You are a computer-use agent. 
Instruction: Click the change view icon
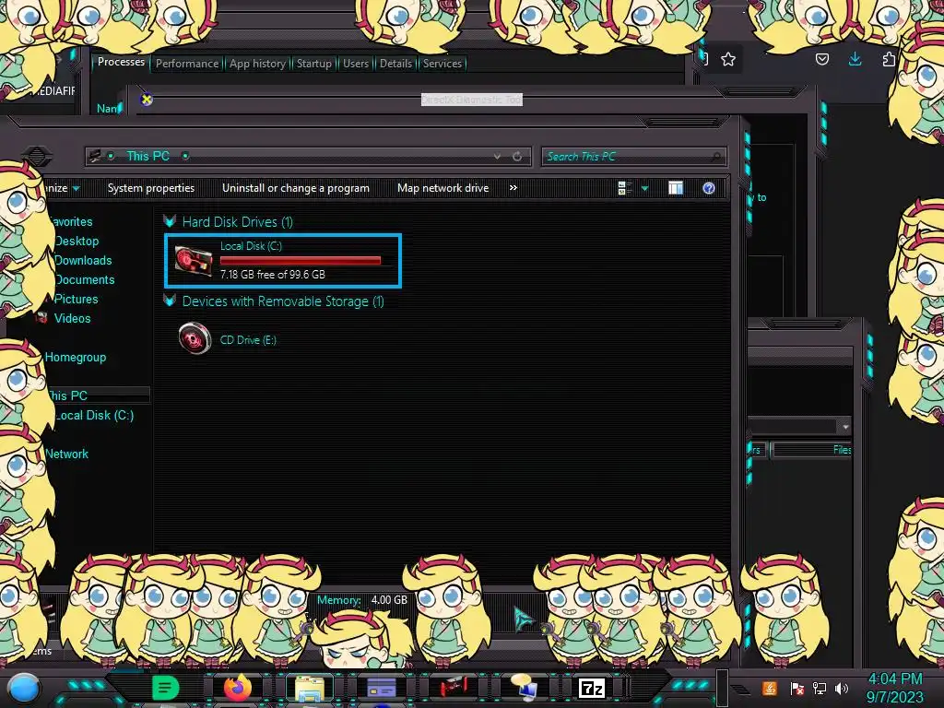click(625, 188)
